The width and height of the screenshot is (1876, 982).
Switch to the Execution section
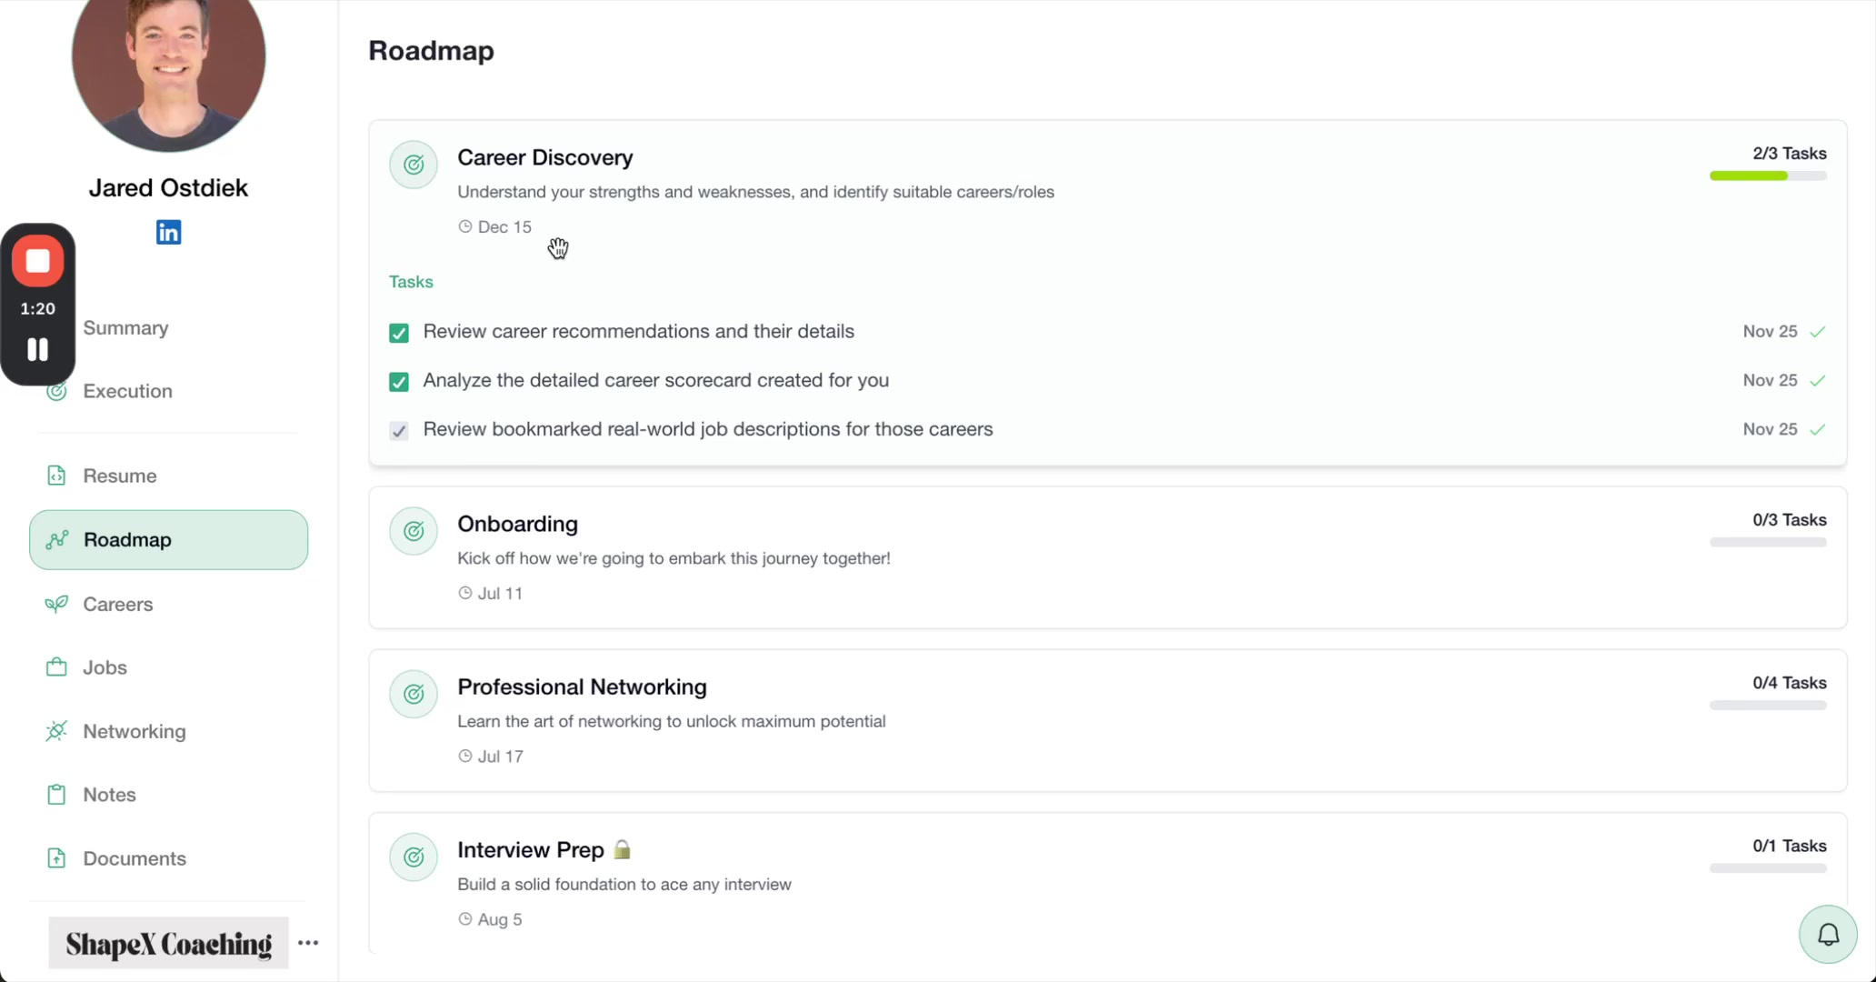point(126,391)
